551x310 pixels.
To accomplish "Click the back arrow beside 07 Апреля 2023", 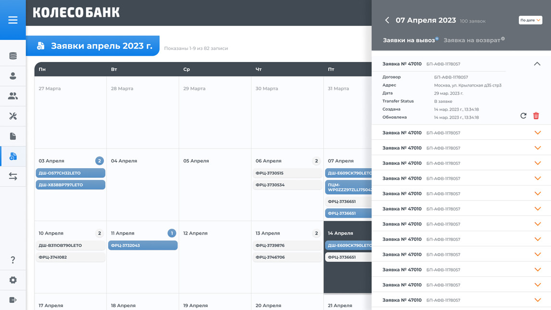I will 387,20.
